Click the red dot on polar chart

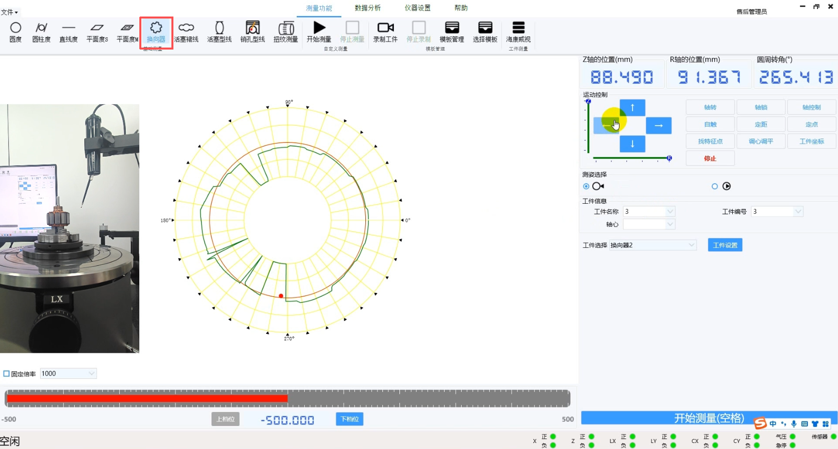tap(281, 296)
